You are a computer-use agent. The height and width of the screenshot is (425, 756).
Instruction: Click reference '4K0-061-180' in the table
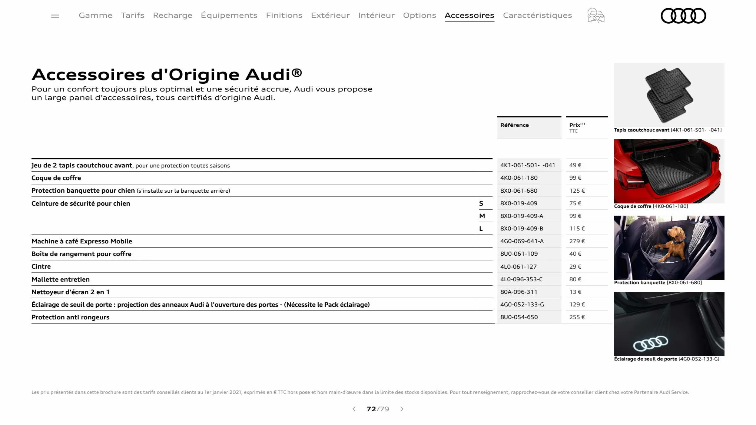tap(519, 178)
